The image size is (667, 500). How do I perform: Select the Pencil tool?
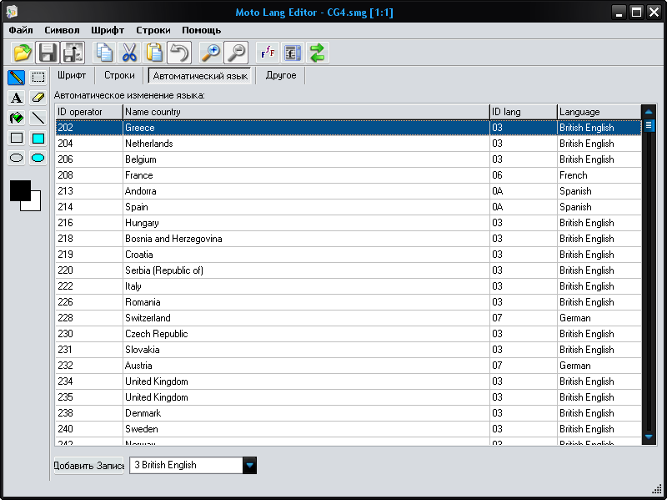16,78
